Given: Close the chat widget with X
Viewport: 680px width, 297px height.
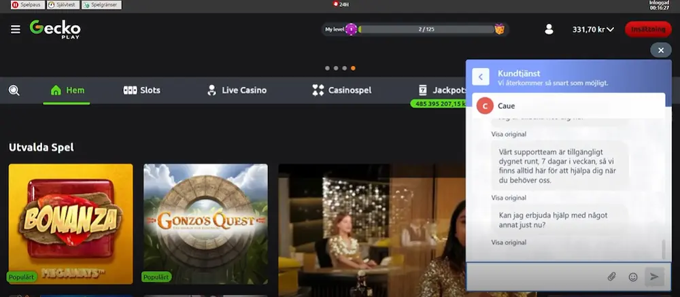Looking at the screenshot, I should 661,50.
